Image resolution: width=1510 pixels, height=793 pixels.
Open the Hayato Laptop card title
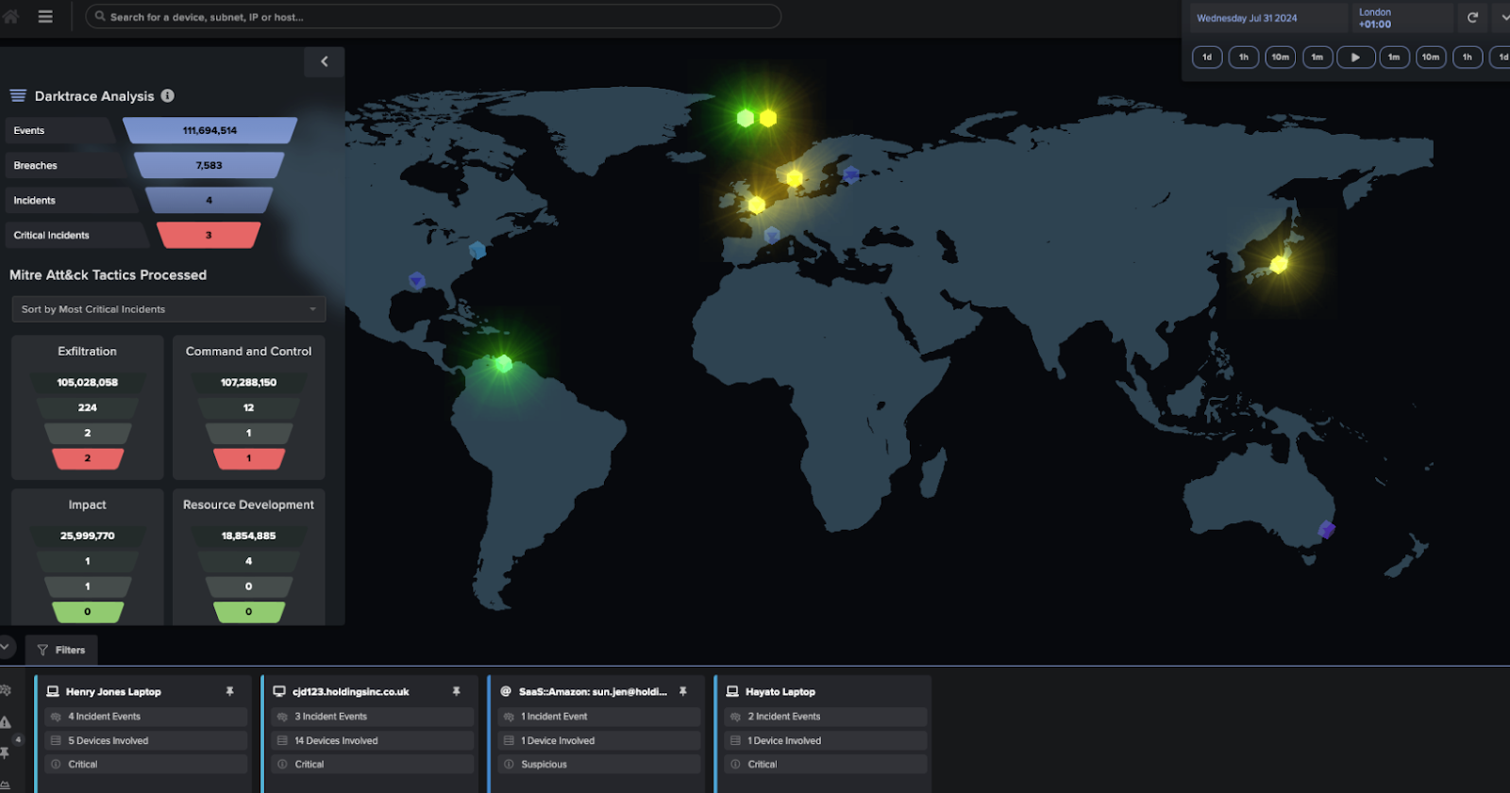click(x=780, y=691)
